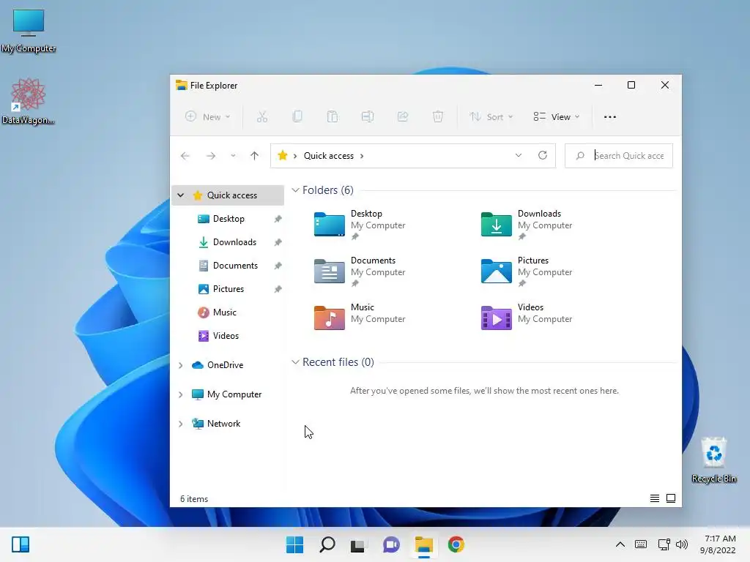Collapse the Quick access tree node
The width and height of the screenshot is (750, 562).
coord(181,195)
